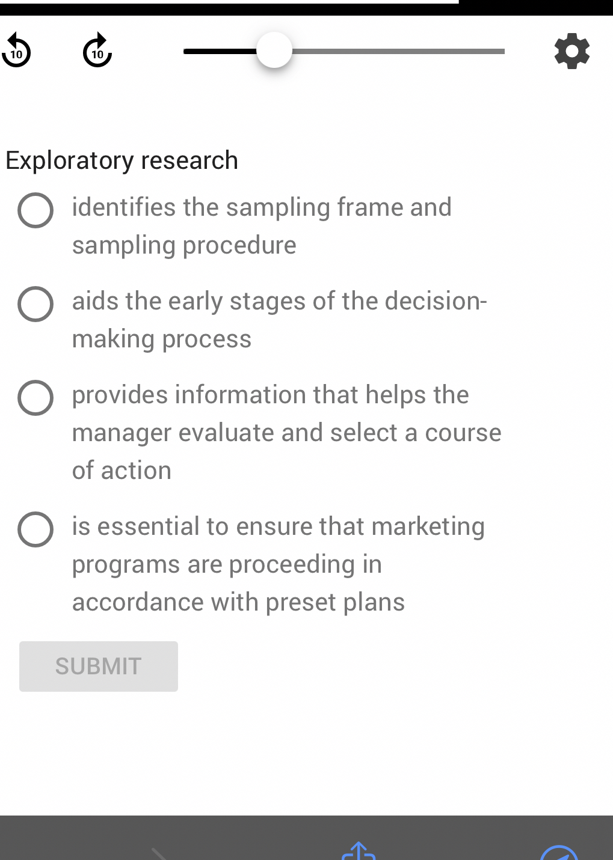The image size is (613, 860).
Task: Click the SUBMIT button
Action: point(98,666)
